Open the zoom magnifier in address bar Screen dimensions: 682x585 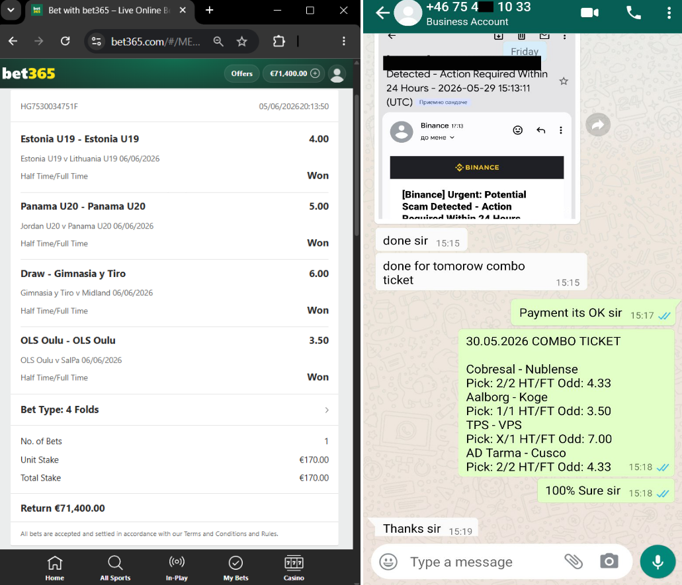(218, 41)
